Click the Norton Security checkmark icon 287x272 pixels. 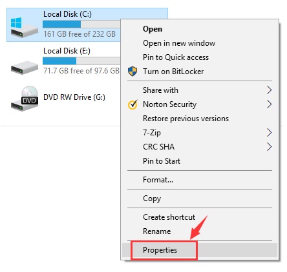pyautogui.click(x=133, y=104)
